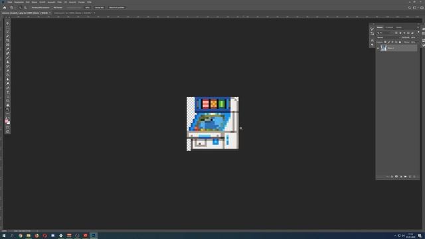
Task: Switch to the Kanäle tab
Action: click(x=389, y=27)
